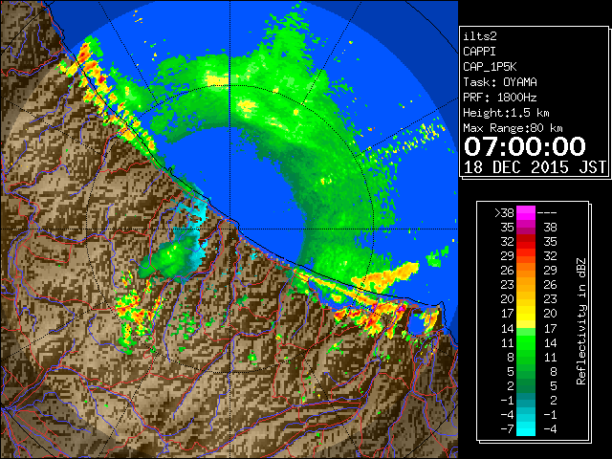Click the "CAPPI" product type label
The image size is (612, 459).
click(x=479, y=52)
